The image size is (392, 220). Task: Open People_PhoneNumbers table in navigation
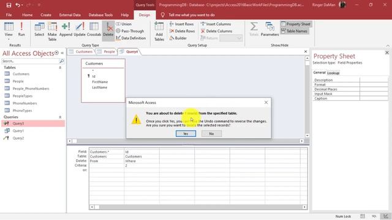pyautogui.click(x=31, y=89)
